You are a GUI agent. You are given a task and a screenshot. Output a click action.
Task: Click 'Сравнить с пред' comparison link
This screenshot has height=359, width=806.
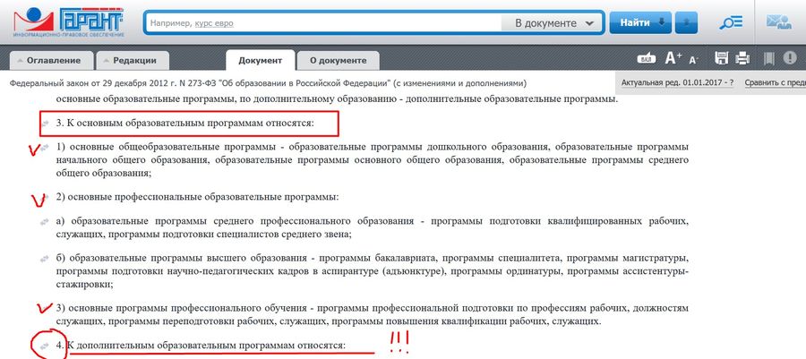click(776, 82)
